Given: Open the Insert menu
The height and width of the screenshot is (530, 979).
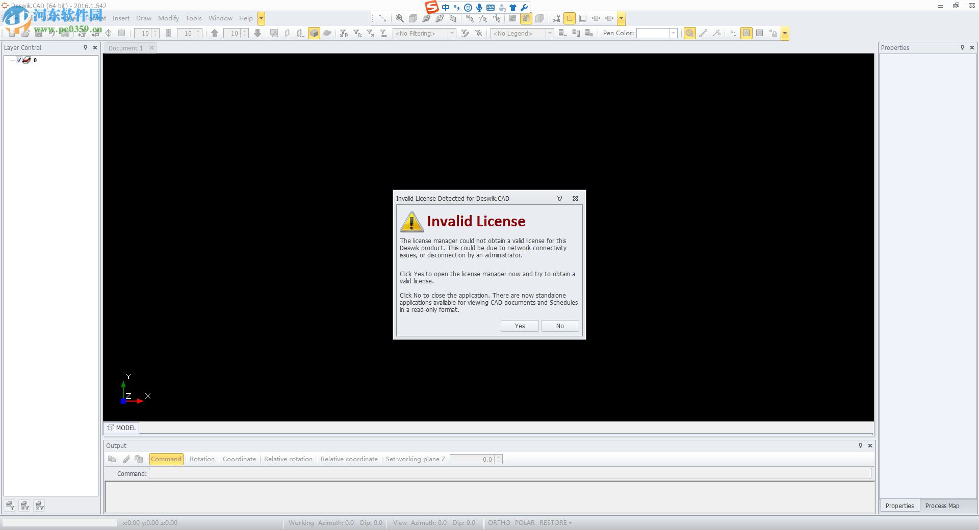Looking at the screenshot, I should click(121, 18).
